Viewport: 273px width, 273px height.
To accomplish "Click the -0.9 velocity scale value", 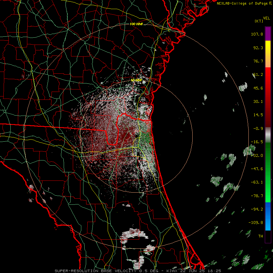I will pos(258,129).
